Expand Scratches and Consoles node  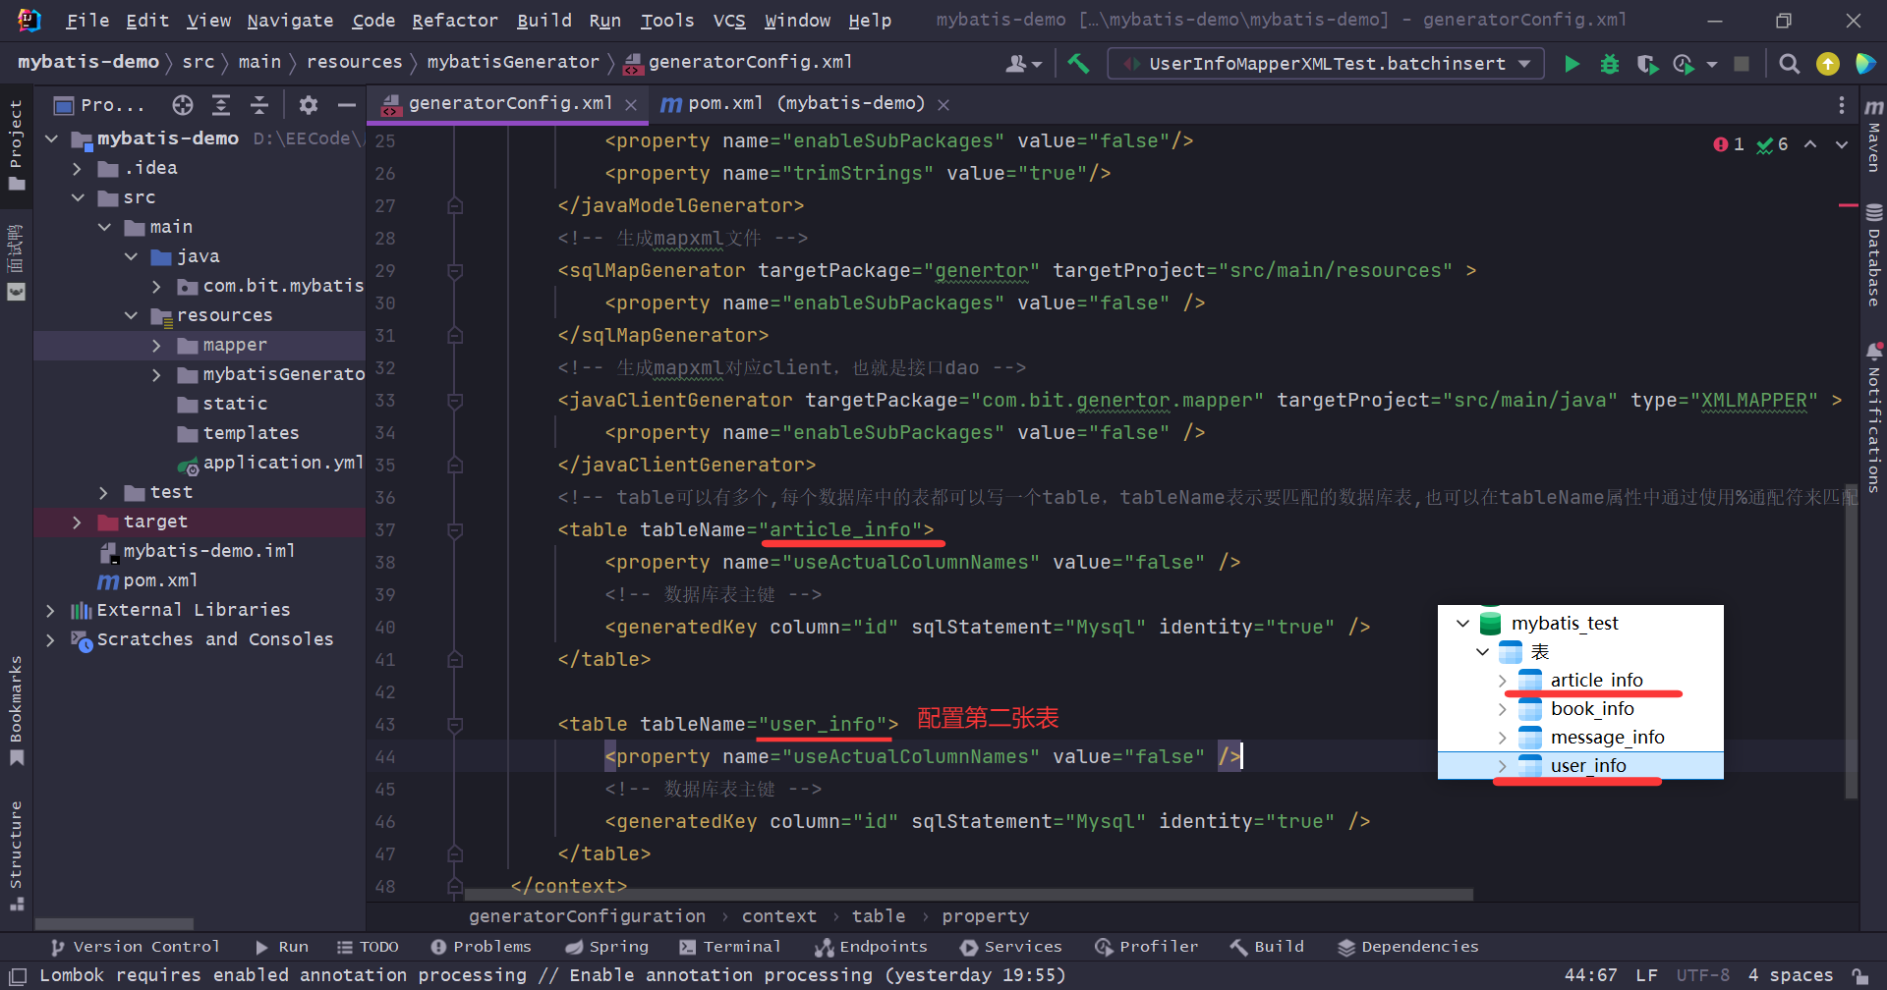(x=51, y=640)
